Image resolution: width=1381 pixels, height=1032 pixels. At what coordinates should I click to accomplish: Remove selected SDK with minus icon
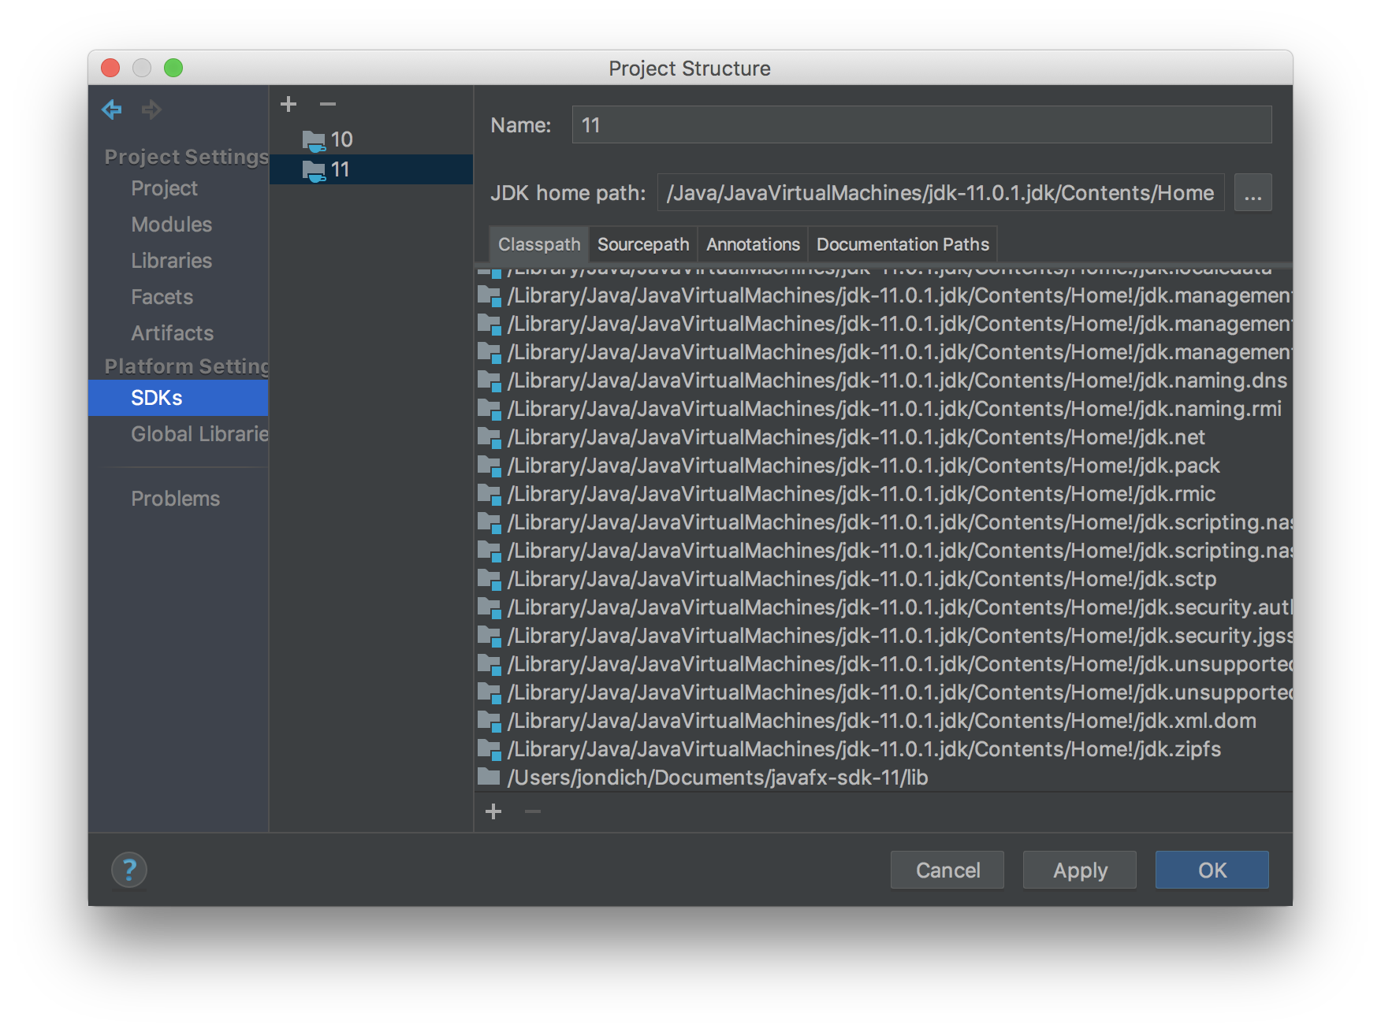point(328,104)
